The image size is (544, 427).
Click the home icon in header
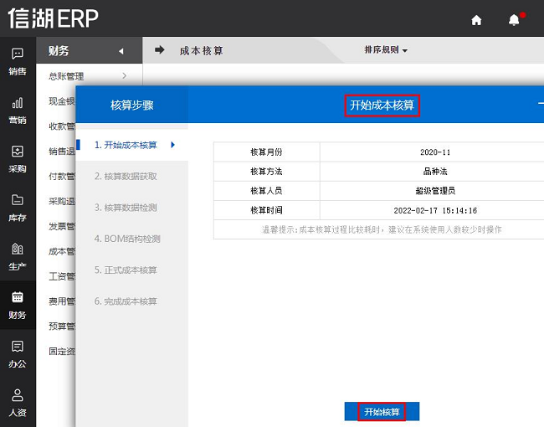click(x=476, y=20)
